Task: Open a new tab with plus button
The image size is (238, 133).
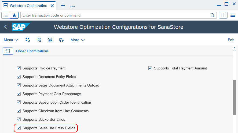Action: pos(63,5)
